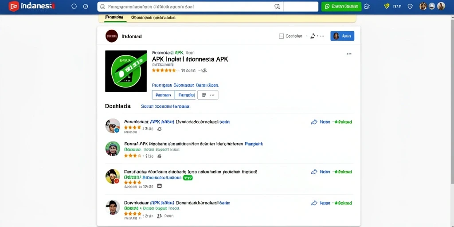Focus the top search input field
This screenshot has width=454, height=227.
(x=190, y=6)
